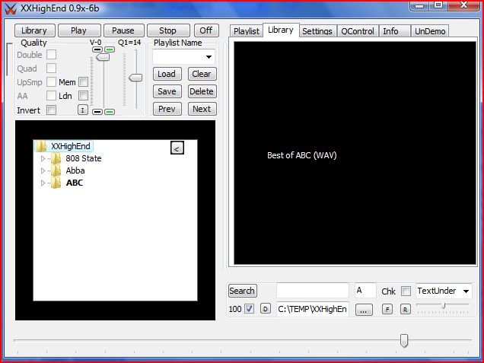Enable the Invert checkbox

(x=51, y=110)
